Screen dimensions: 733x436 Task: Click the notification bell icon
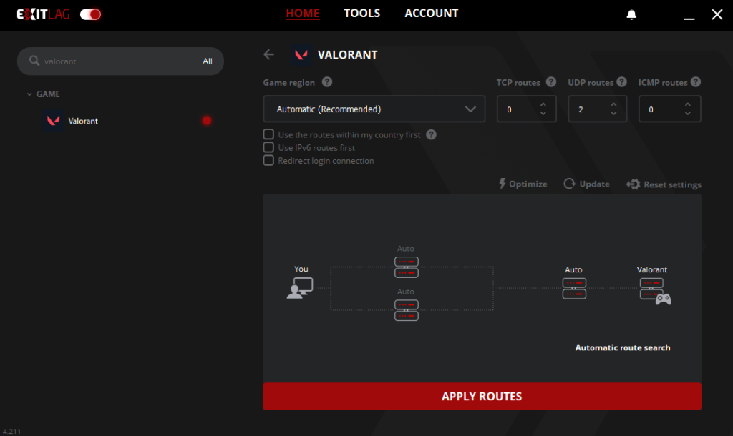[x=631, y=14]
